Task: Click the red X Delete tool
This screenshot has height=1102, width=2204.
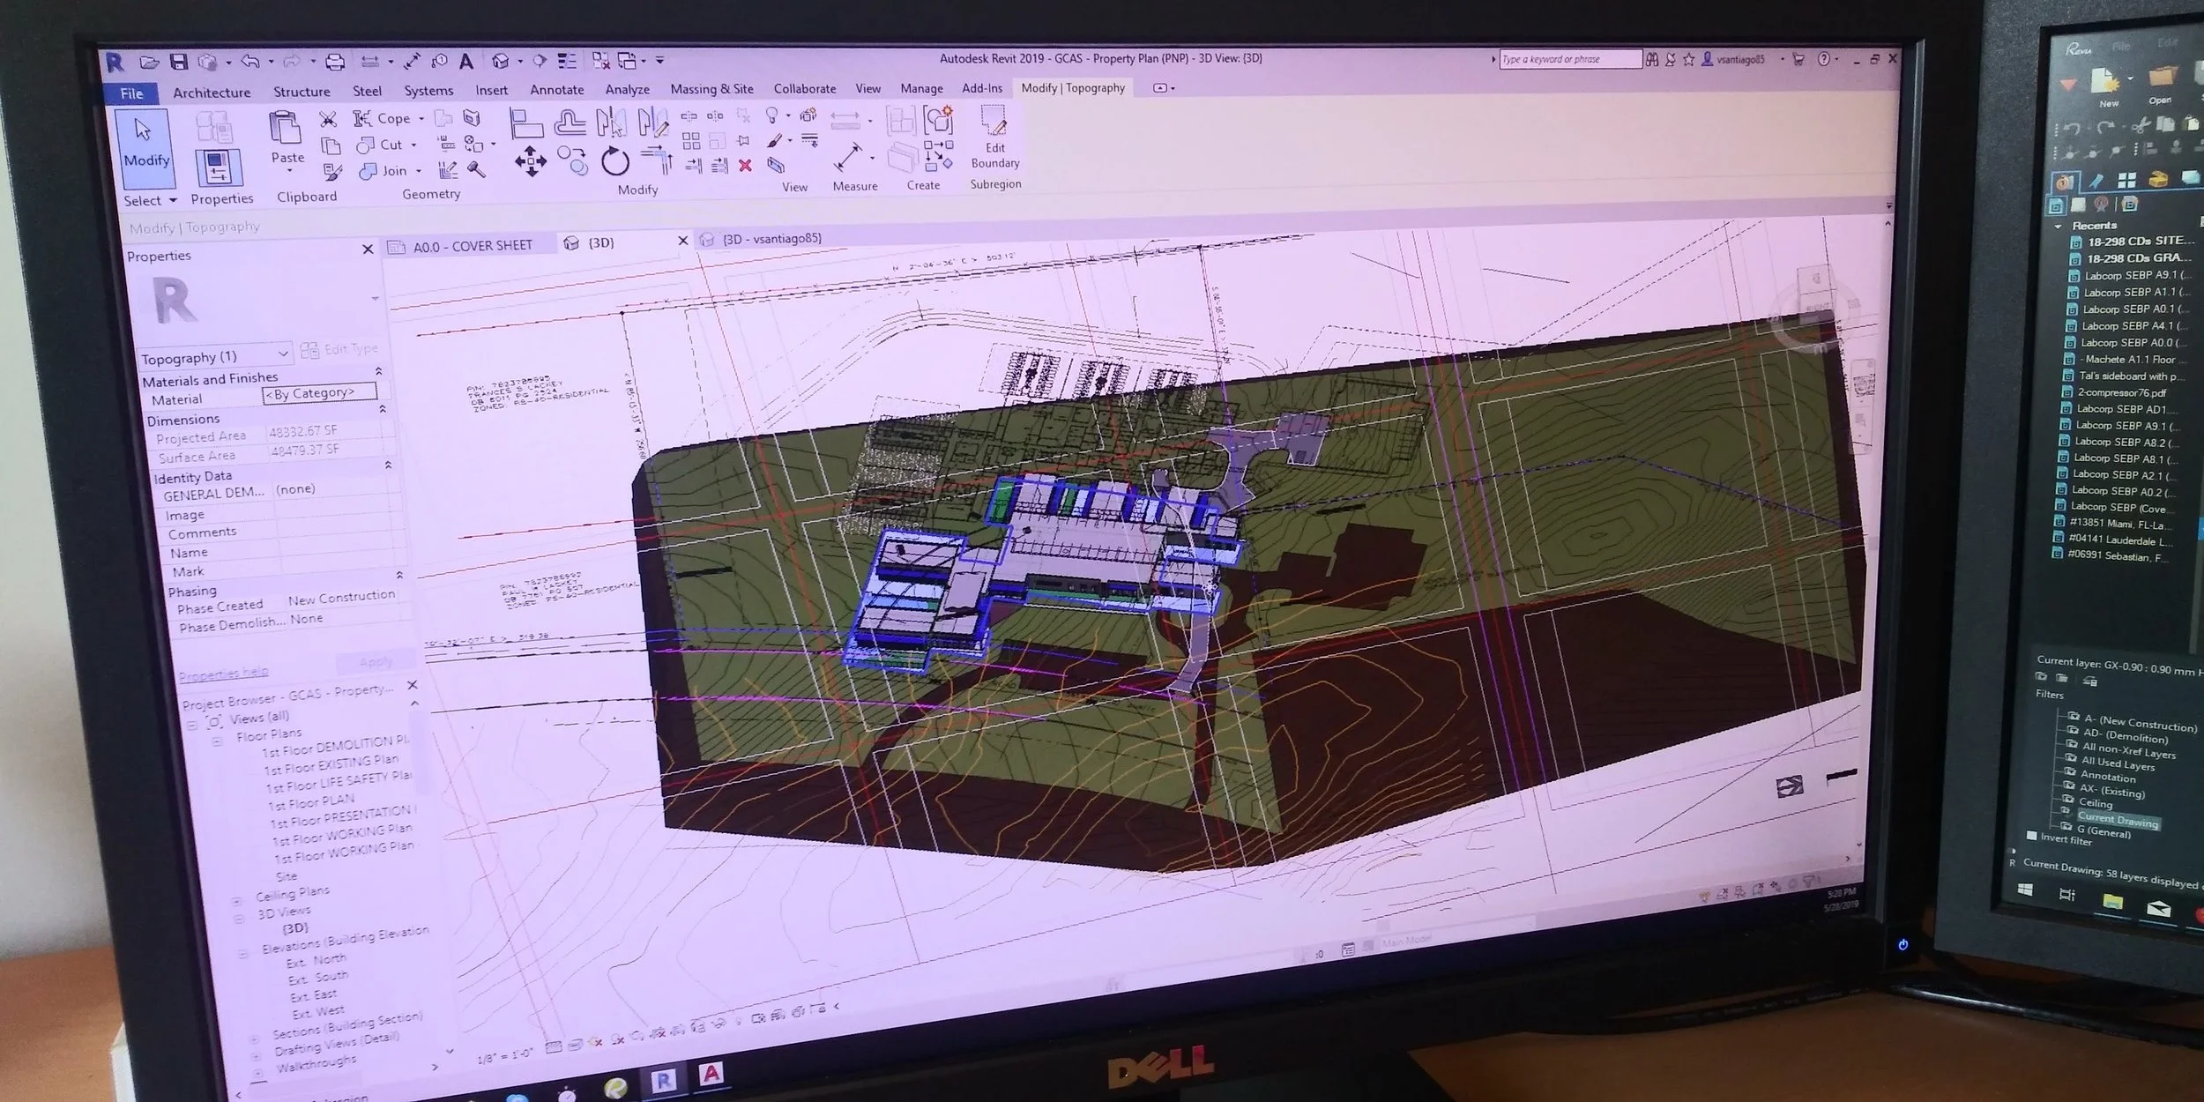Action: 745,165
